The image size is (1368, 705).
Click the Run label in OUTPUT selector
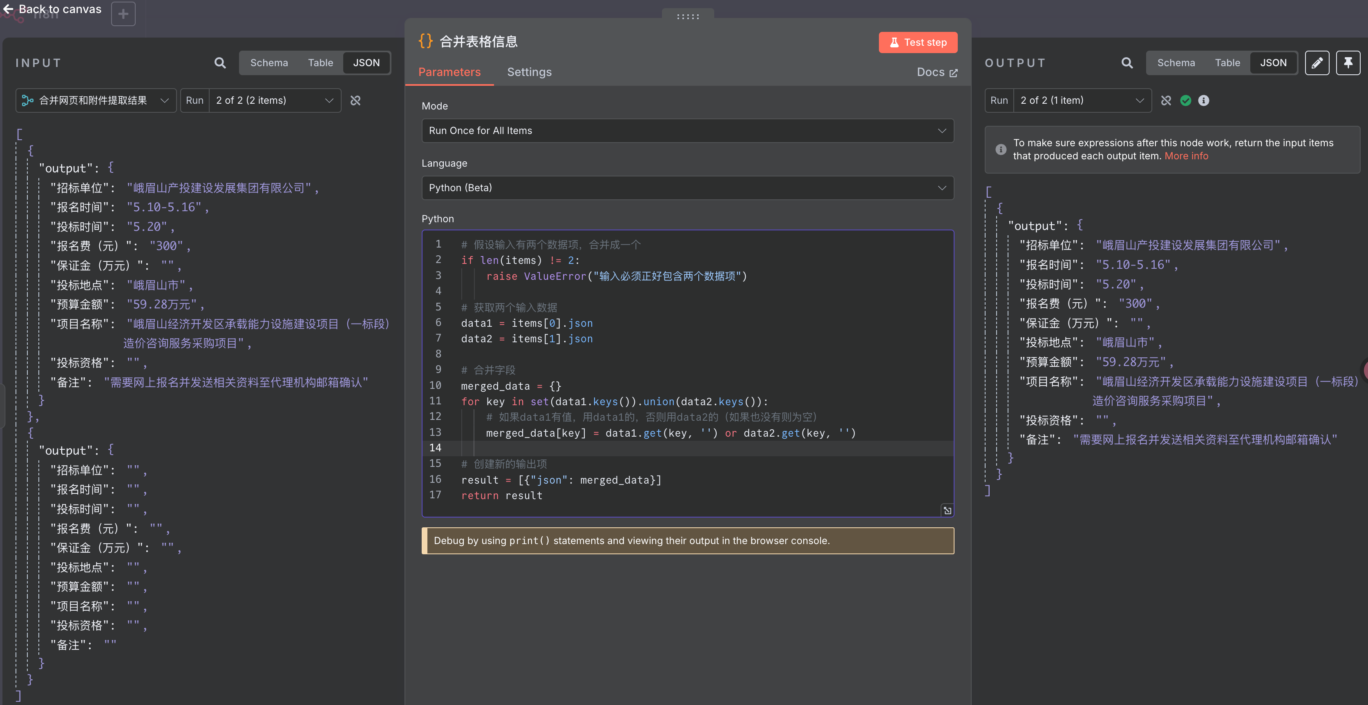click(999, 100)
